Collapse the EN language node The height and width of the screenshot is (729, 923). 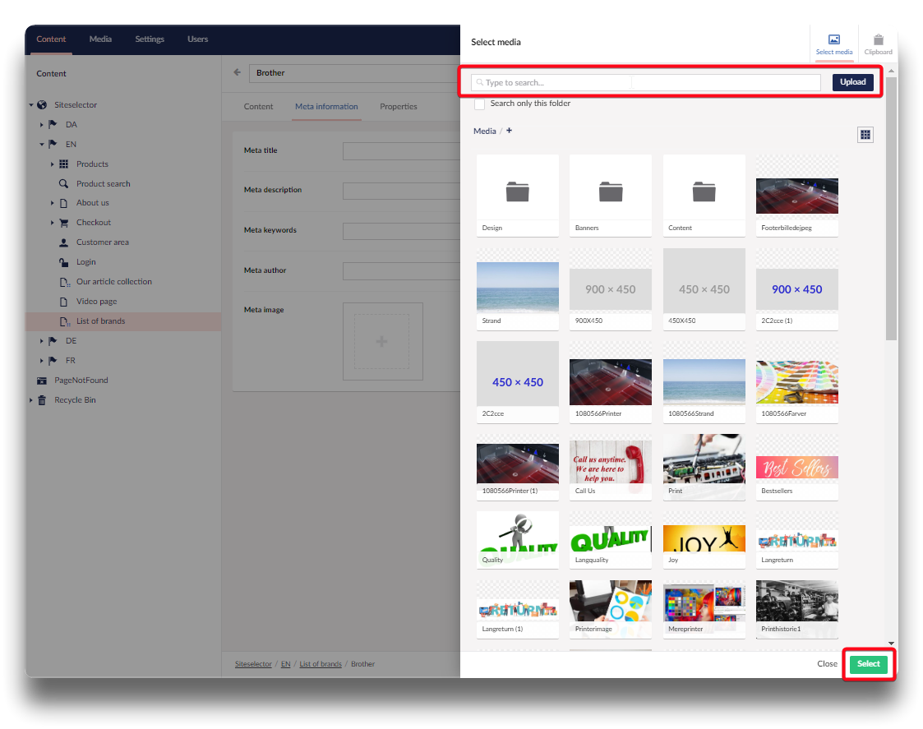click(42, 145)
